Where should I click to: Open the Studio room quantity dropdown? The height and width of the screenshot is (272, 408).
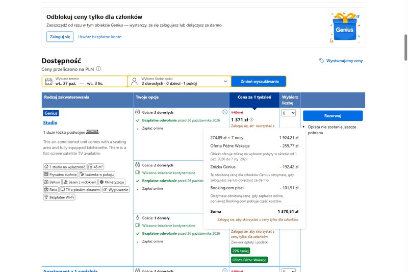tap(289, 113)
